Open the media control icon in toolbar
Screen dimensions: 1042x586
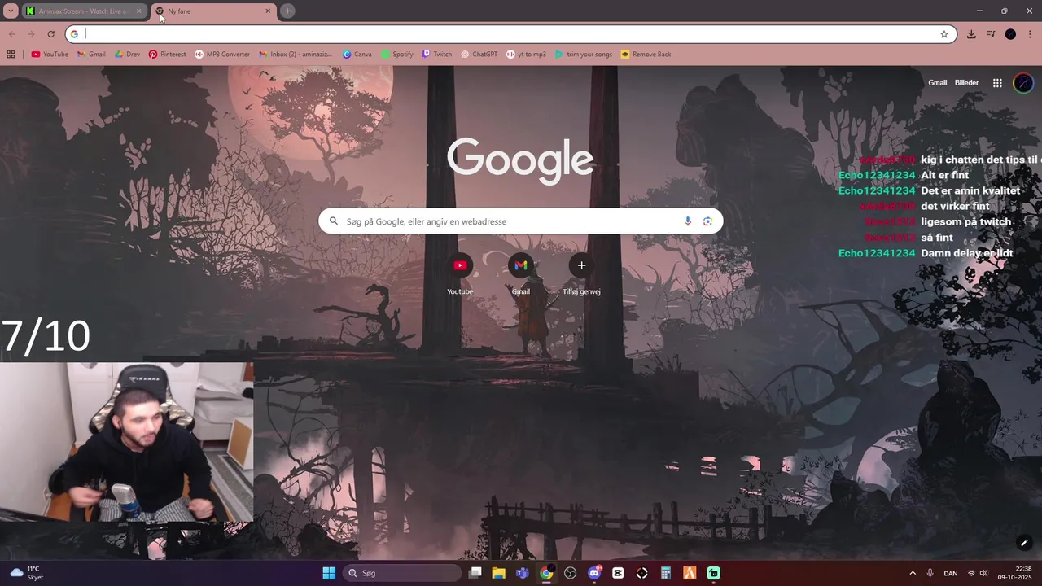tap(991, 34)
